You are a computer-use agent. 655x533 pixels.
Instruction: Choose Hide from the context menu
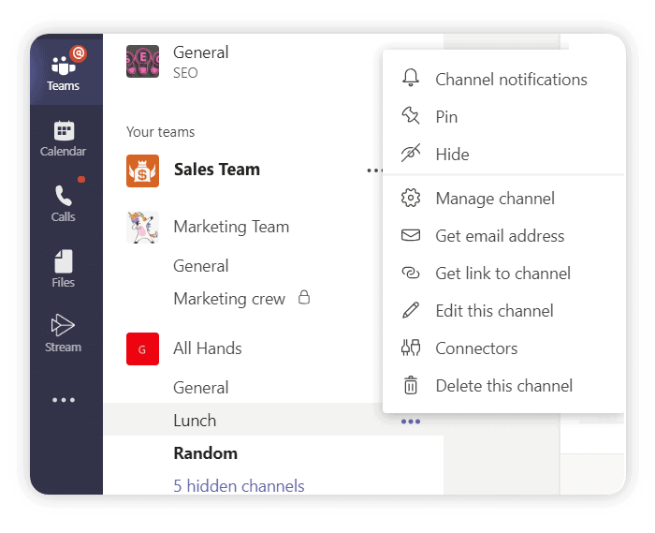point(503,155)
